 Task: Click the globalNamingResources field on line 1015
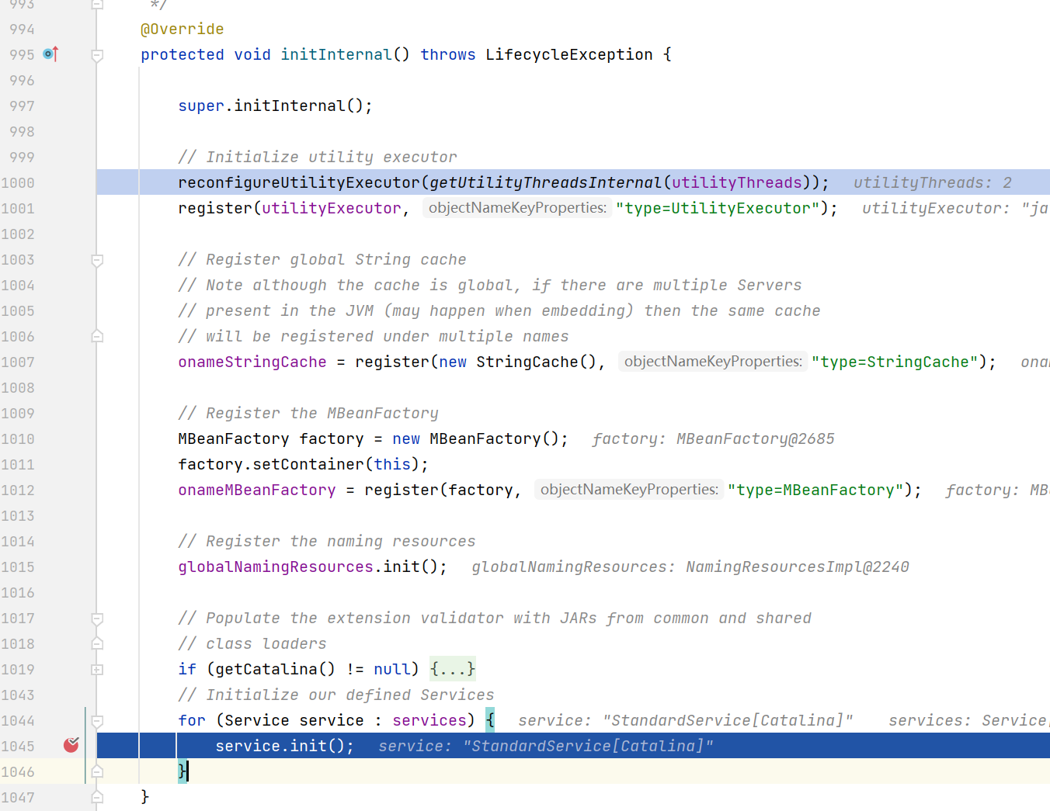pos(276,567)
